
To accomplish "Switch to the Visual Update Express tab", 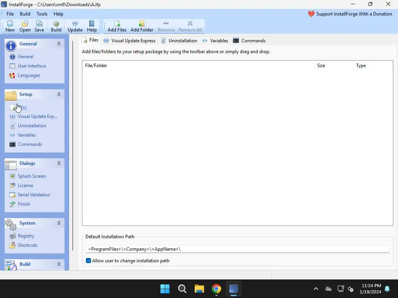I will click(130, 40).
